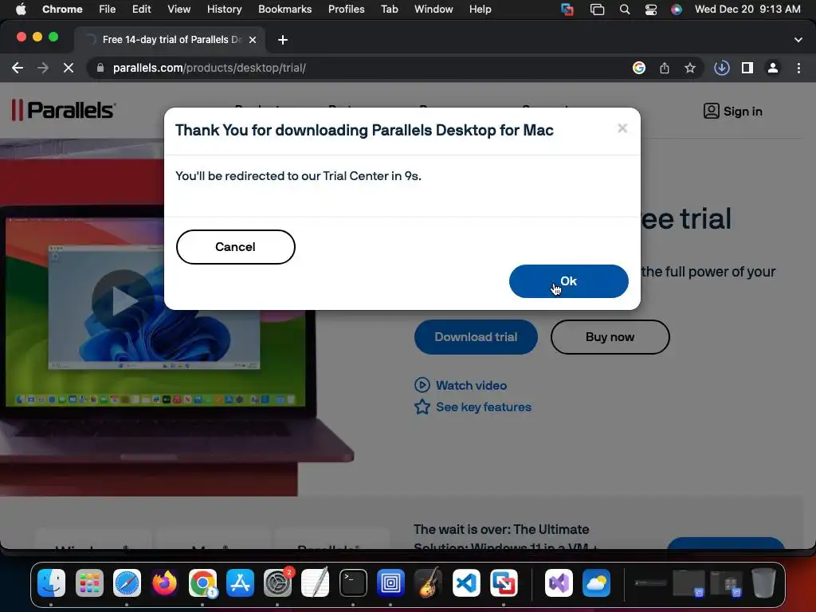Image resolution: width=816 pixels, height=612 pixels.
Task: Open Finder from the dock
Action: point(51,583)
